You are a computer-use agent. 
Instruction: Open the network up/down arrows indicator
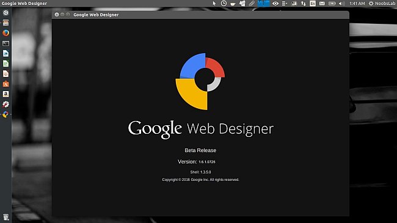point(304,3)
